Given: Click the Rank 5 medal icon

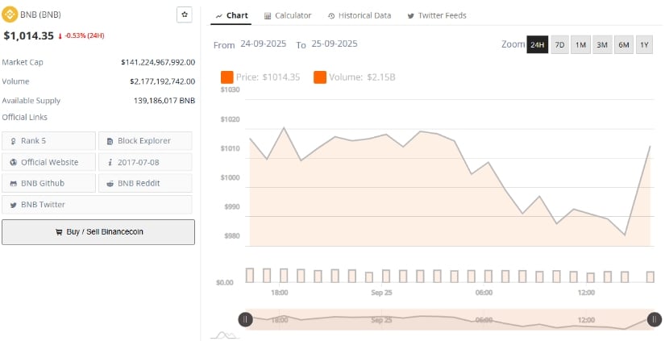Looking at the screenshot, I should tap(14, 141).
